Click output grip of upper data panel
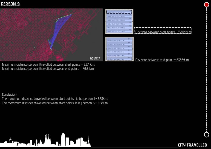 coord(133,21)
